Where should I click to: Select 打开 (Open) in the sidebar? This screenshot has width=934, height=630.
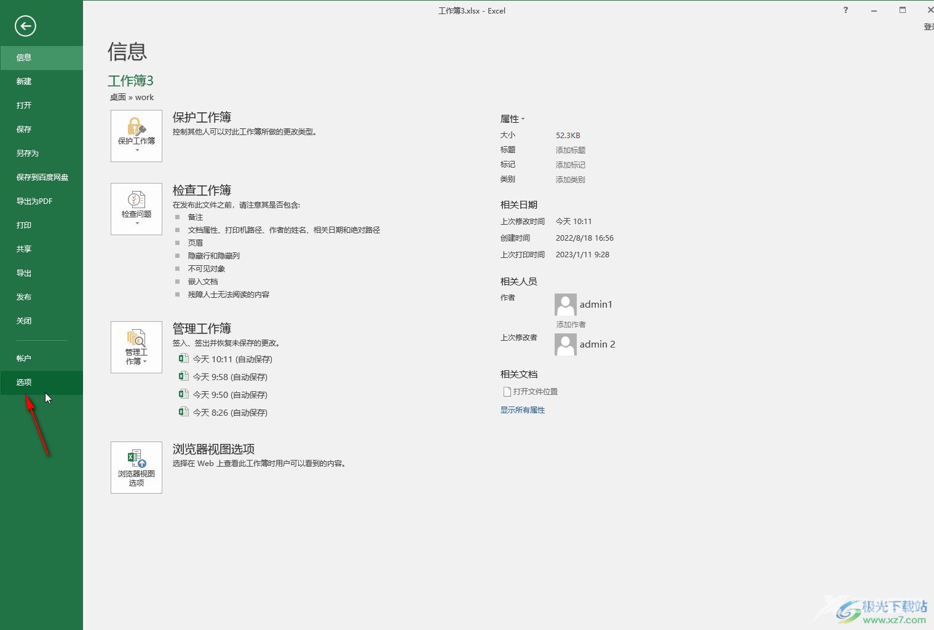[x=41, y=106]
